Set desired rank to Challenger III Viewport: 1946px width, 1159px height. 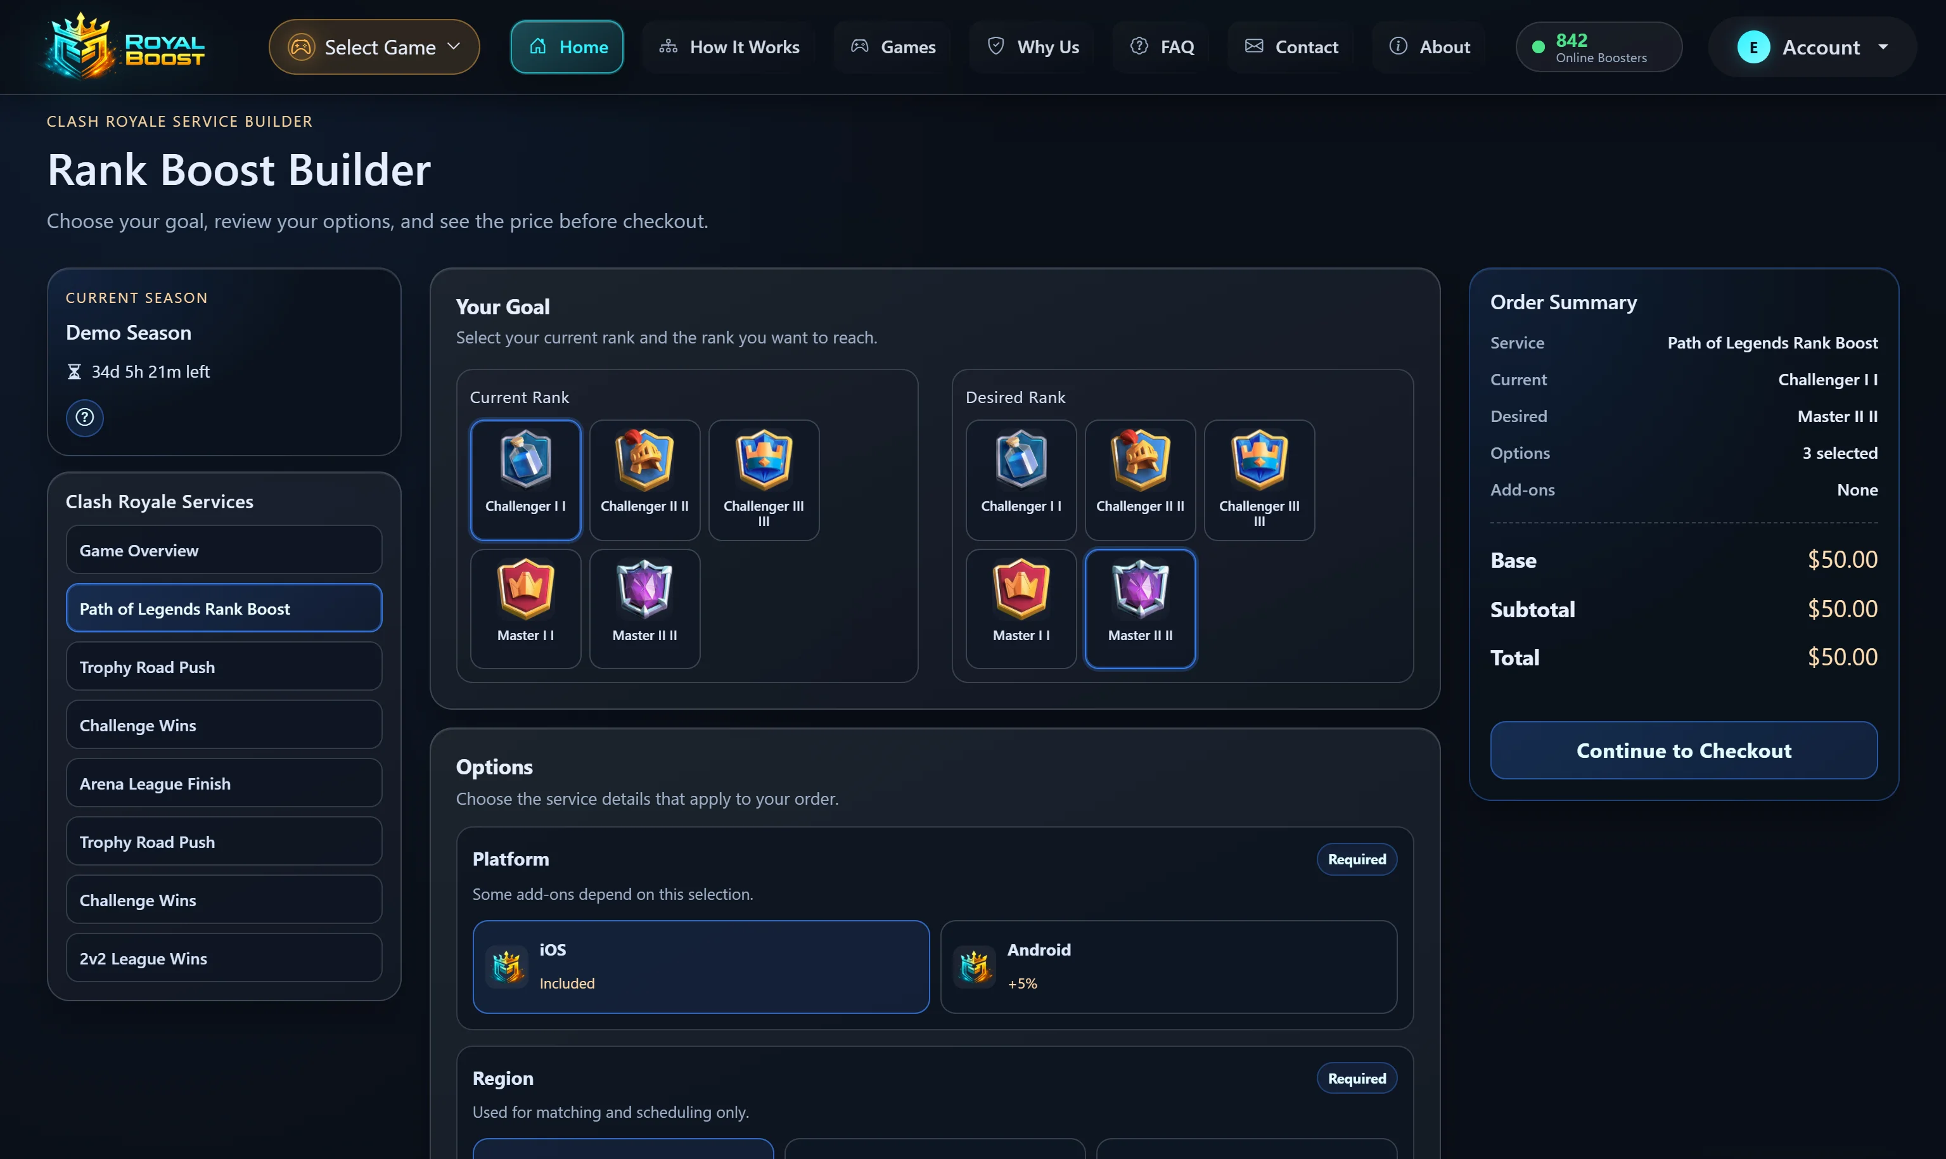tap(1260, 480)
